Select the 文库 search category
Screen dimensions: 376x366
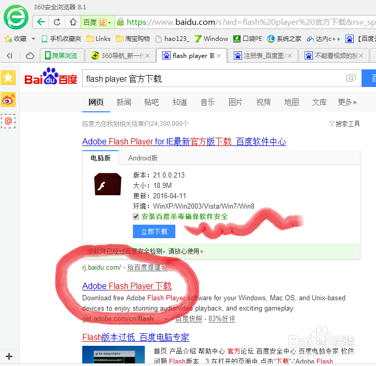[319, 102]
